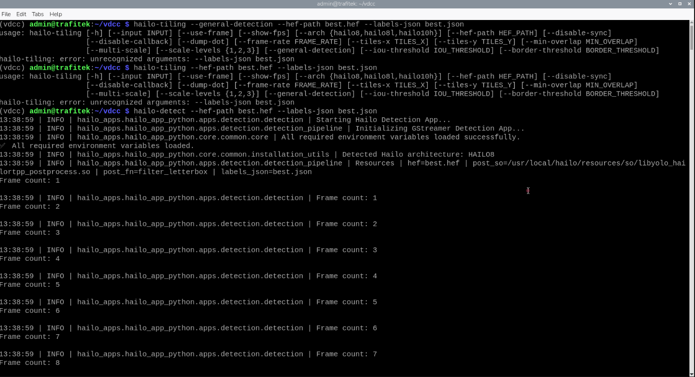Click the final Frame count: 8 line
The width and height of the screenshot is (695, 377).
pos(30,363)
